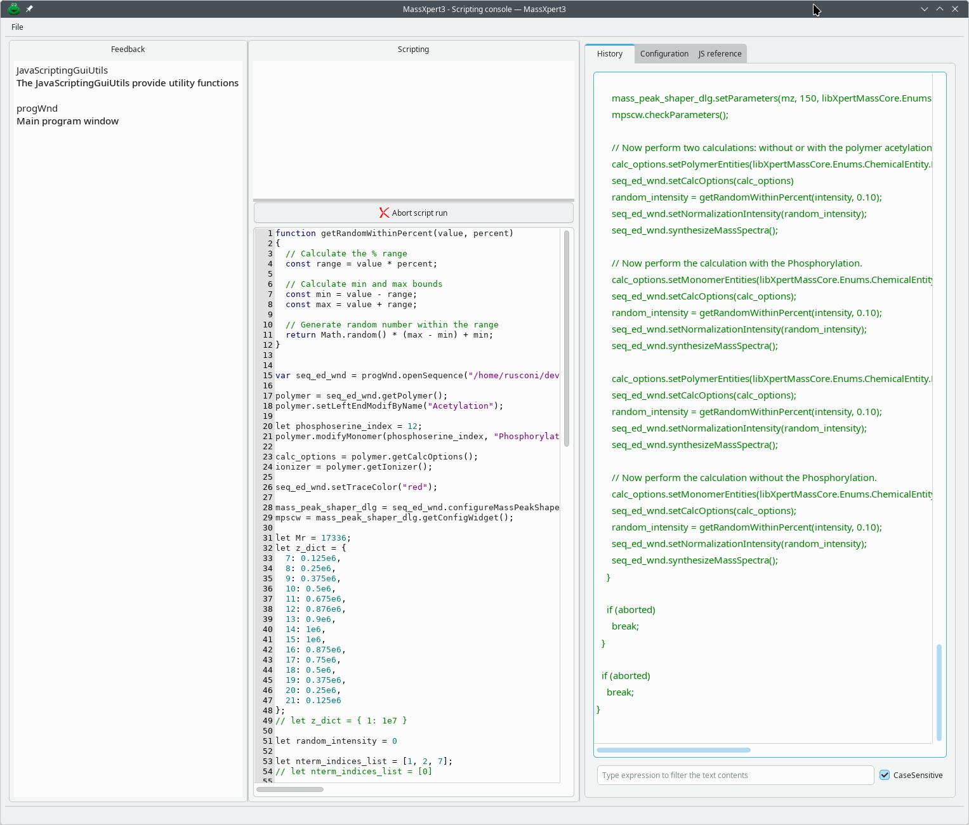This screenshot has height=825, width=969.
Task: Click the filter expression input field
Action: pyautogui.click(x=735, y=775)
